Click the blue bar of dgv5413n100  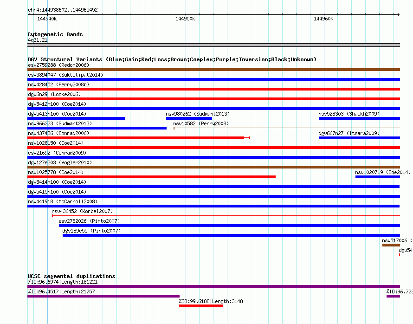(77, 118)
